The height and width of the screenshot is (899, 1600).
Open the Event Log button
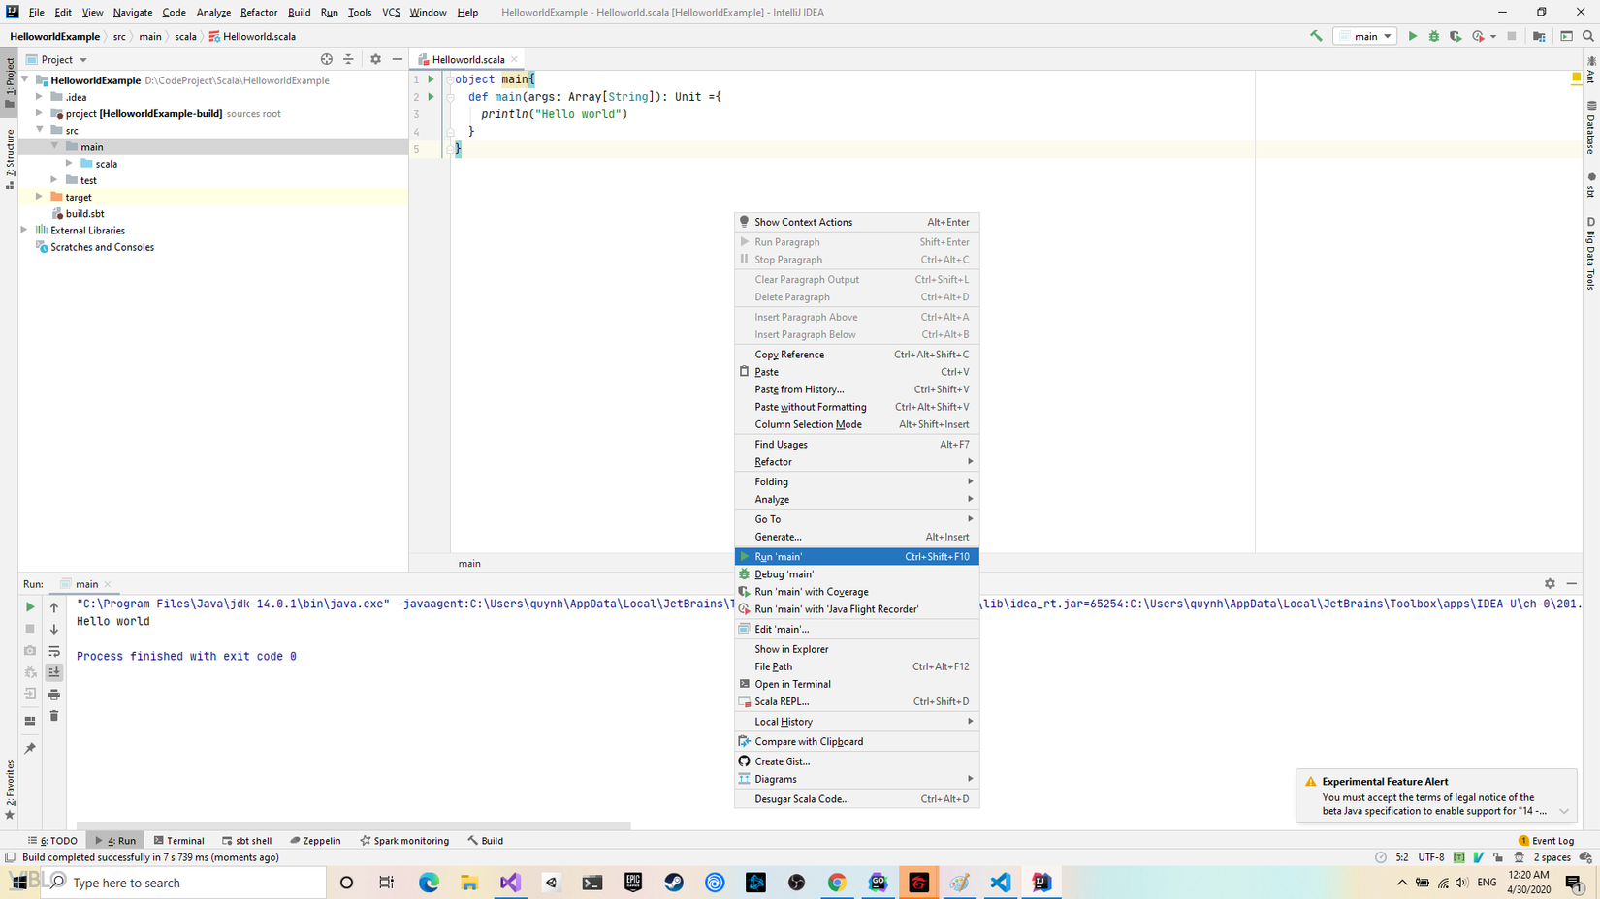tap(1546, 840)
